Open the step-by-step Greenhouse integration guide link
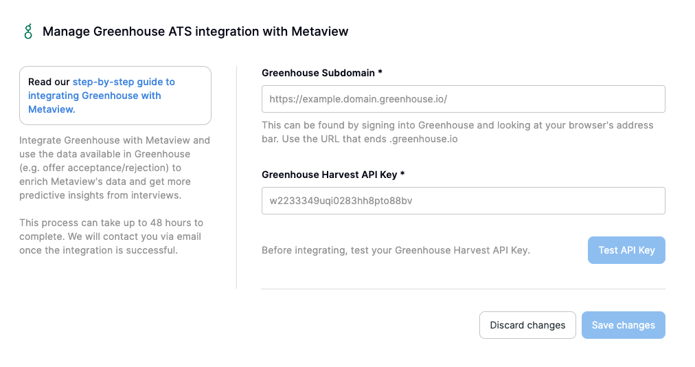The width and height of the screenshot is (695, 367). pos(102,96)
